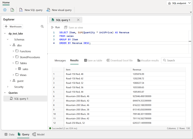
Task: Select the Home ribbon tab
Action: 6,3
